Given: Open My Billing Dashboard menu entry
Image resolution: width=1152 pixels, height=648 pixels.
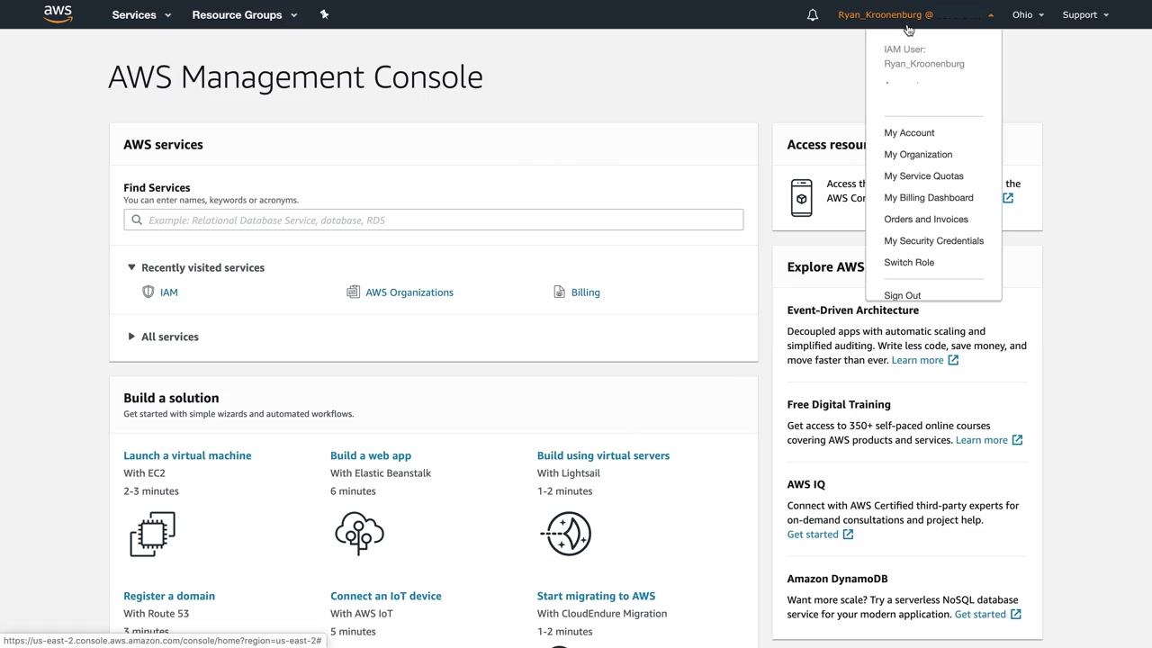Looking at the screenshot, I should [x=928, y=197].
